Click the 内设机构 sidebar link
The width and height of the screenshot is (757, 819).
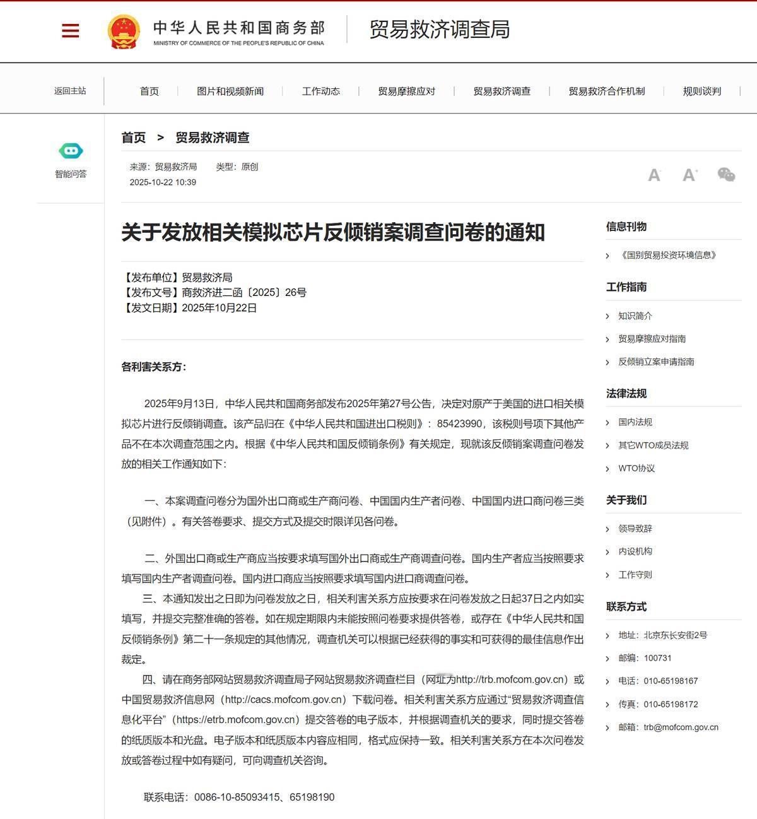635,551
